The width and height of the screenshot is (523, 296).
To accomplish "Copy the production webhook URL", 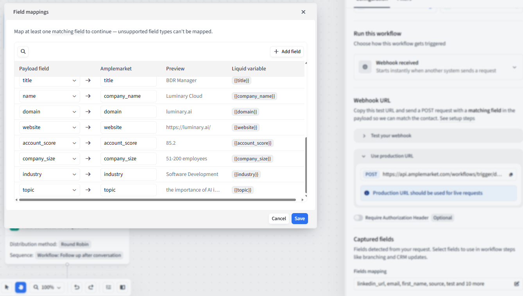I will tap(511, 174).
